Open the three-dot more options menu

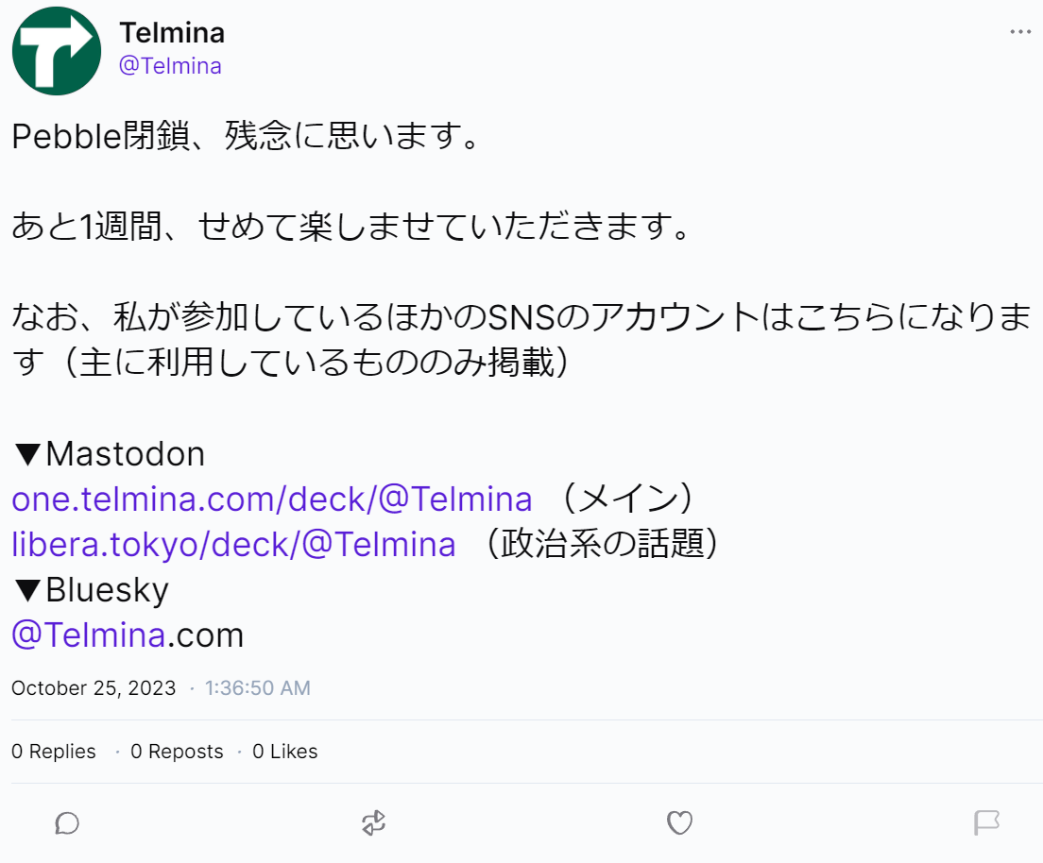pos(1020,31)
